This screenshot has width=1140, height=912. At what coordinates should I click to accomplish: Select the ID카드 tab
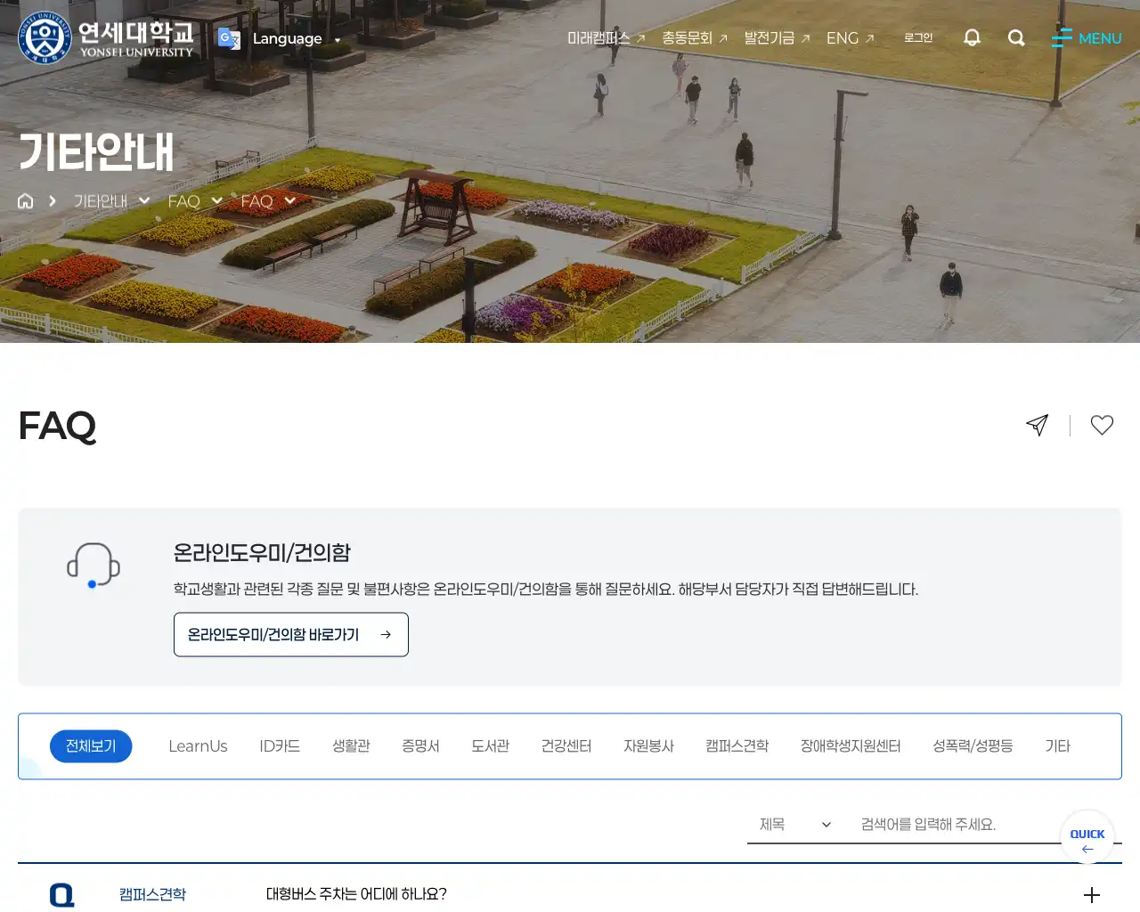coord(280,746)
